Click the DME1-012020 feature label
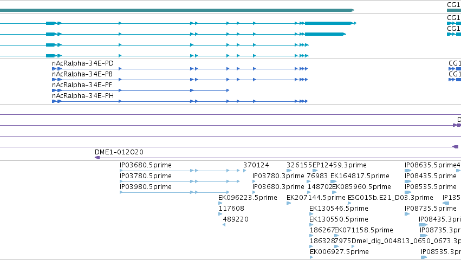The height and width of the screenshot is (260, 461). (119, 152)
